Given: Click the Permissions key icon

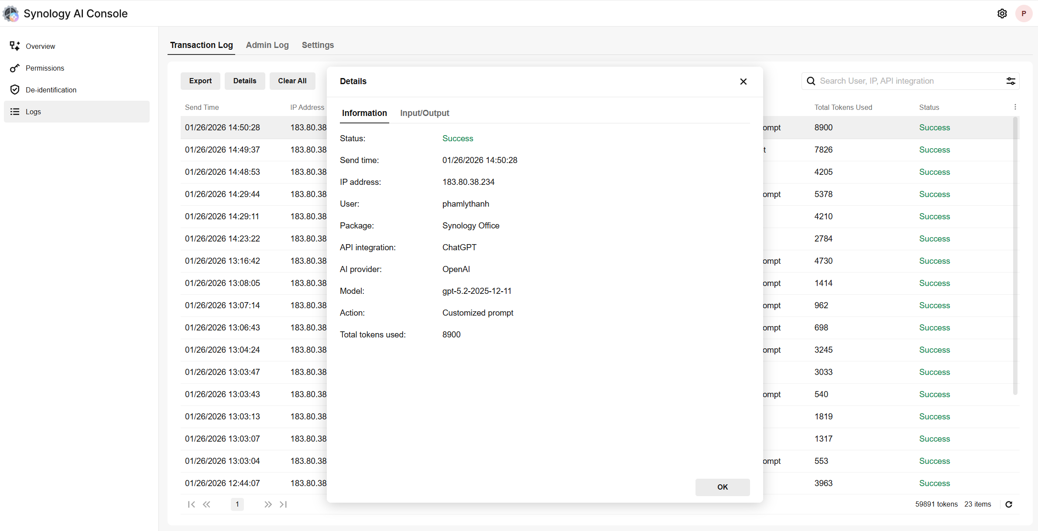Looking at the screenshot, I should tap(15, 68).
